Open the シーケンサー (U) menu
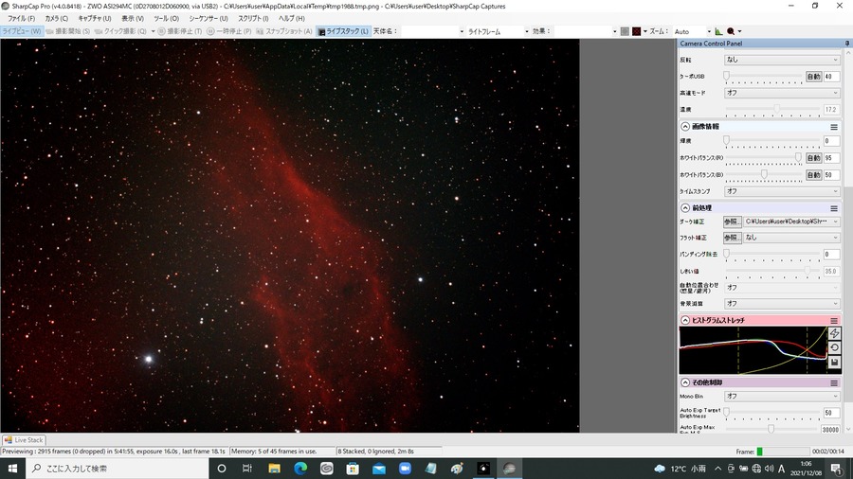Image resolution: width=853 pixels, height=479 pixels. [x=209, y=19]
